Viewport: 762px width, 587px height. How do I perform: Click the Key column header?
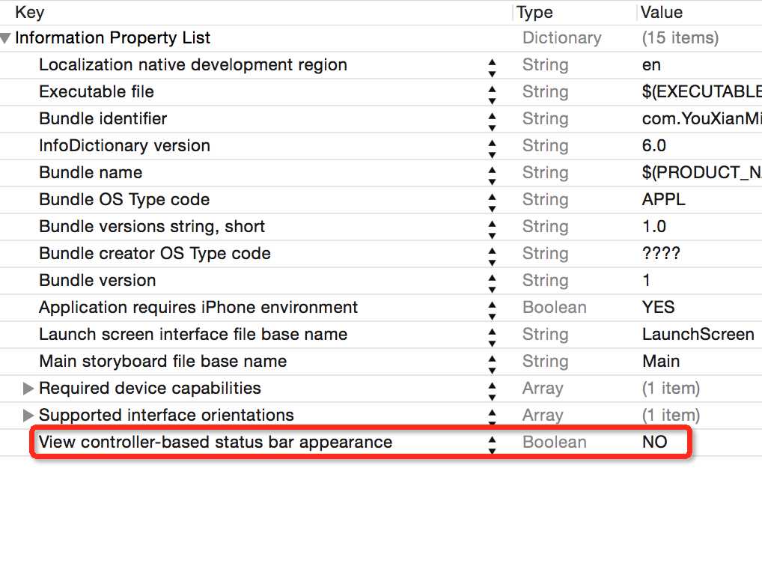click(x=30, y=12)
